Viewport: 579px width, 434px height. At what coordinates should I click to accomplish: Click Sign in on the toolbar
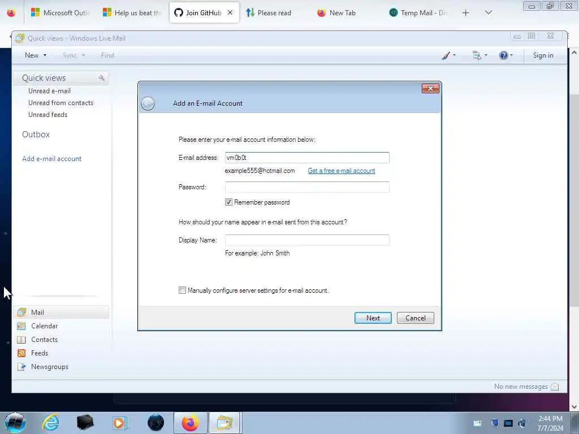(x=543, y=55)
